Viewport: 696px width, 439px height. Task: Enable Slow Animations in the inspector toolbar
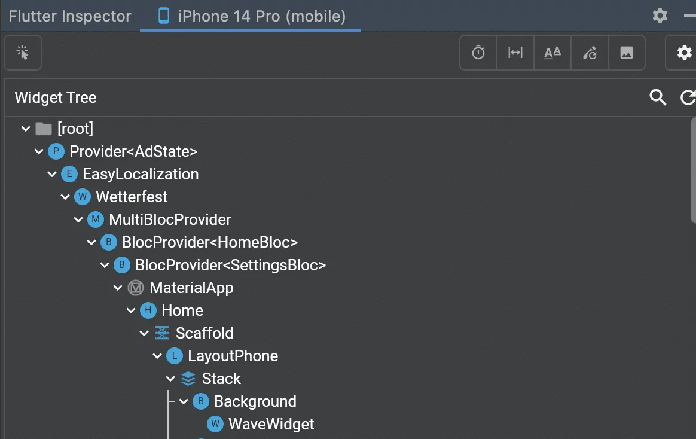[478, 53]
